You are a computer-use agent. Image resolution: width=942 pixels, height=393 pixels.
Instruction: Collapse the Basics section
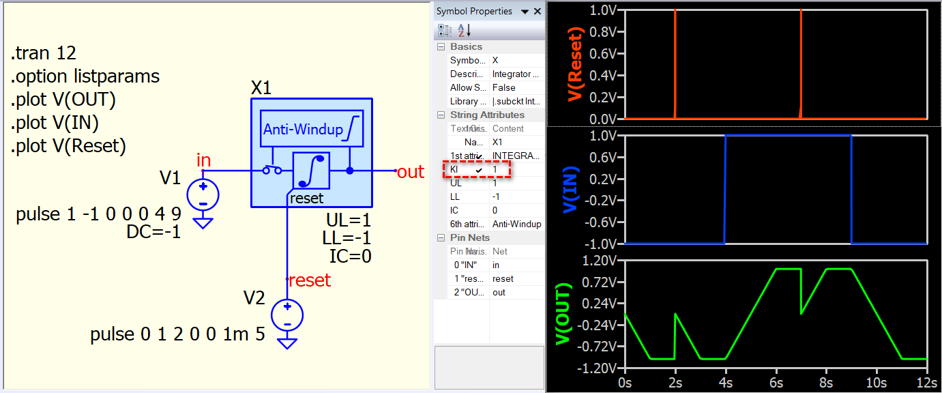click(x=441, y=47)
